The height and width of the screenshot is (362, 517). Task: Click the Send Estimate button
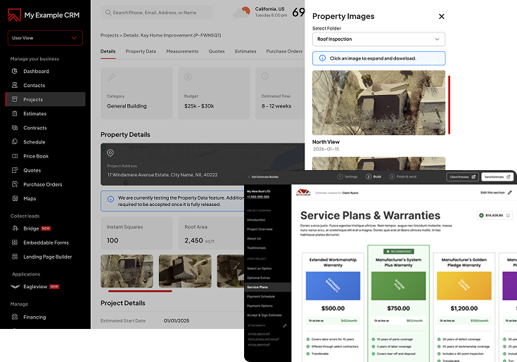click(x=498, y=177)
